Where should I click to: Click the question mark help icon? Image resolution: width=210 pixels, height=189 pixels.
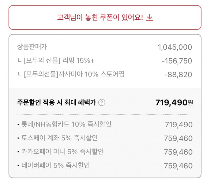tap(102, 103)
